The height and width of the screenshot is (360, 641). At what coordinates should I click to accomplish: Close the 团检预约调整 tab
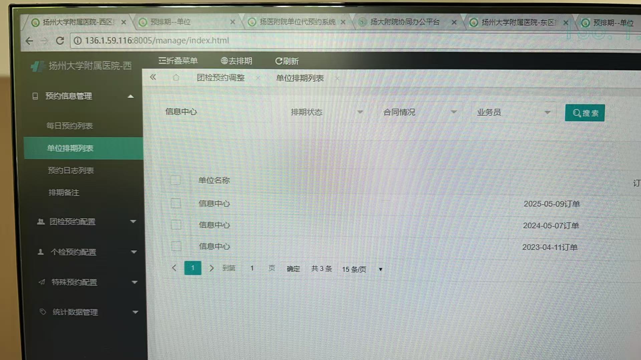tap(258, 78)
